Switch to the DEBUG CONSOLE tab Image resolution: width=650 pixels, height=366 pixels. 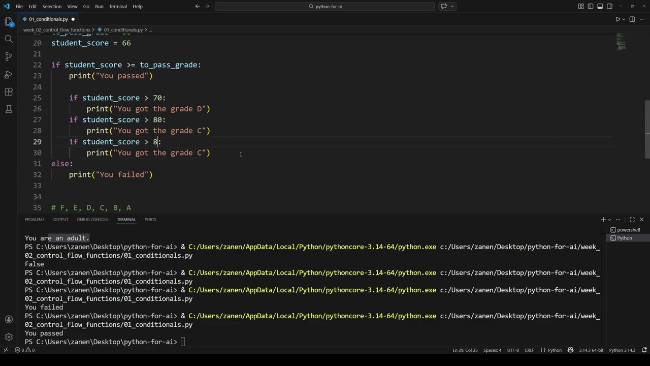(92, 220)
